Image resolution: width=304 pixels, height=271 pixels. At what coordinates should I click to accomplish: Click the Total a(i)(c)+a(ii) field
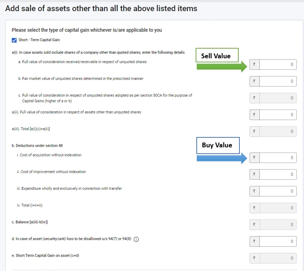click(x=278, y=131)
